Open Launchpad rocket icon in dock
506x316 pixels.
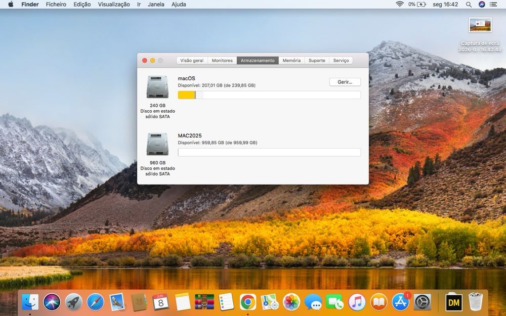73,302
